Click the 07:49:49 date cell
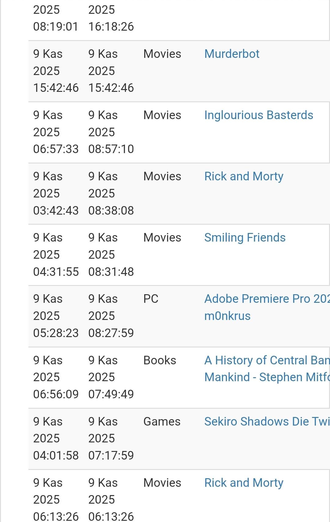The image size is (330, 522). pos(111,377)
